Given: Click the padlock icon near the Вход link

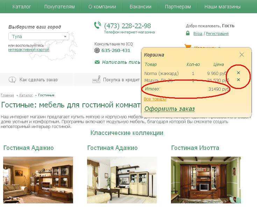Looking at the screenshot, I should [x=188, y=33].
